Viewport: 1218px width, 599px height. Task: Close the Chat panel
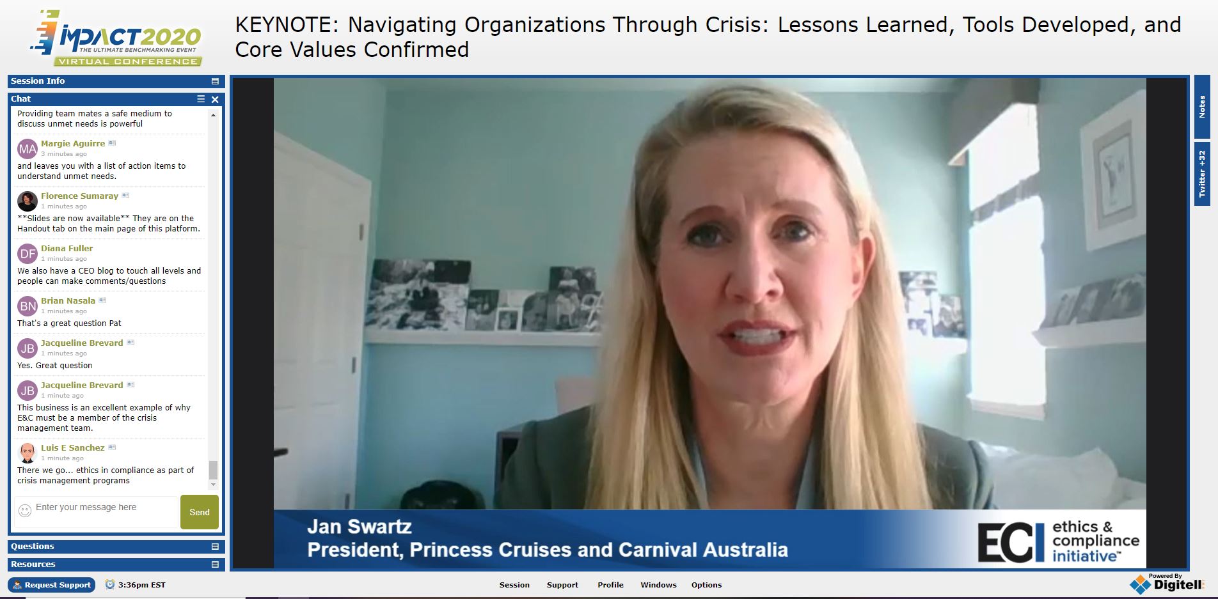(215, 99)
